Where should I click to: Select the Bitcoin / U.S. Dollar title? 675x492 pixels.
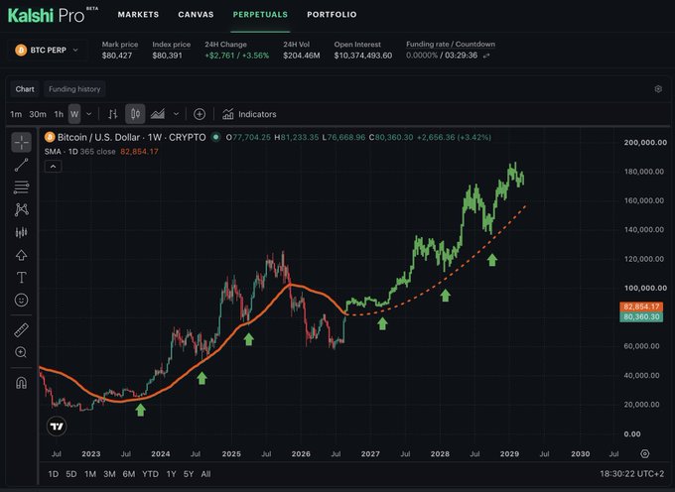[x=98, y=137]
